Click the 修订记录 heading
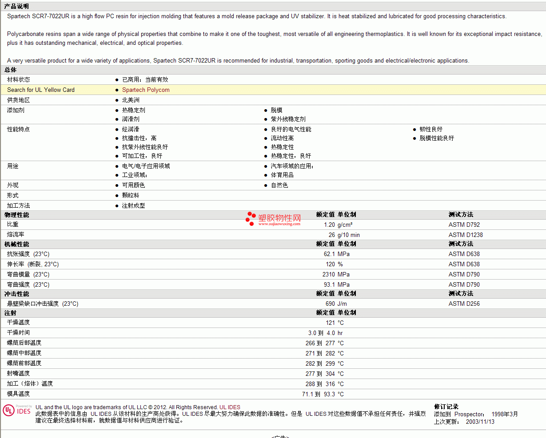This screenshot has height=438, width=546. pyautogui.click(x=446, y=406)
